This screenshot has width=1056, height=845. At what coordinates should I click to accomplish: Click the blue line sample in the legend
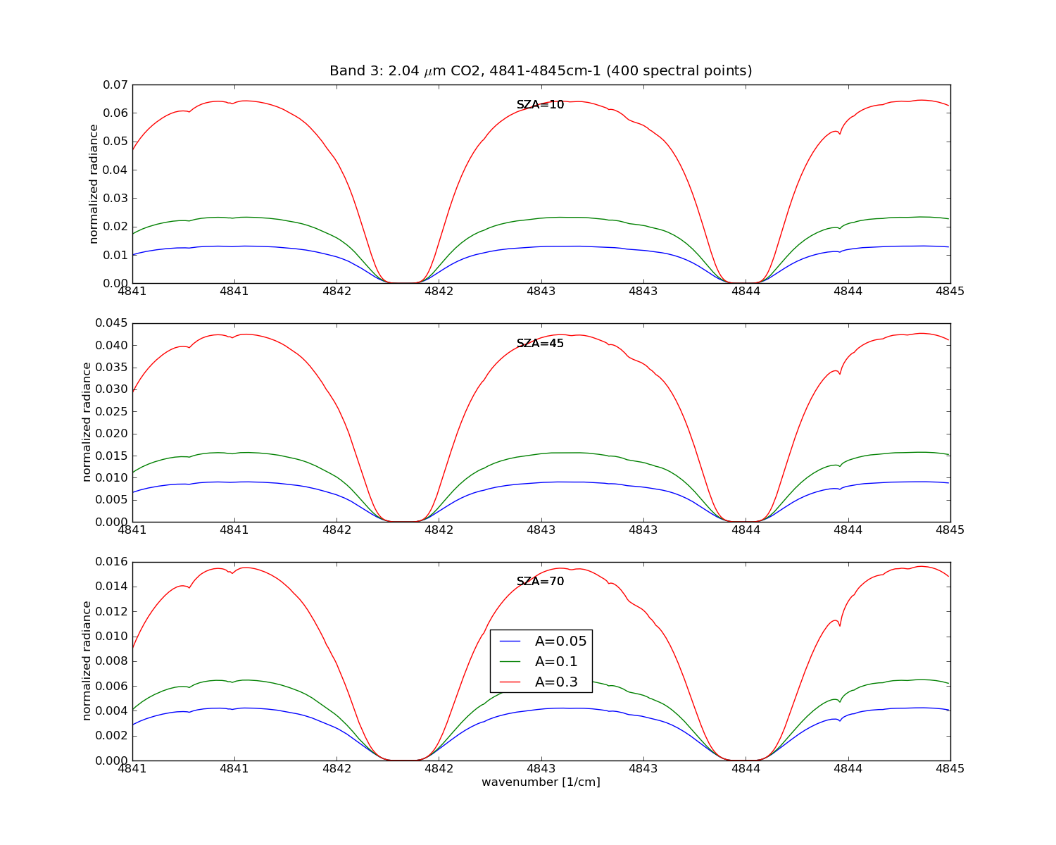[510, 641]
